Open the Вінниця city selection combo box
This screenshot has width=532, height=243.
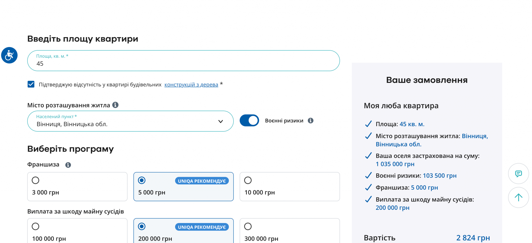[125, 122]
